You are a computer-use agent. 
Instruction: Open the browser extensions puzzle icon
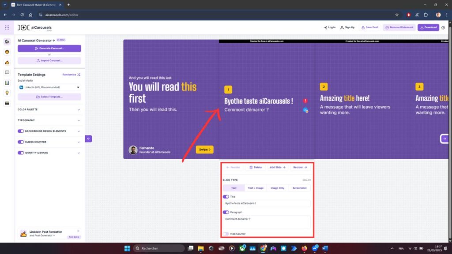point(426,15)
